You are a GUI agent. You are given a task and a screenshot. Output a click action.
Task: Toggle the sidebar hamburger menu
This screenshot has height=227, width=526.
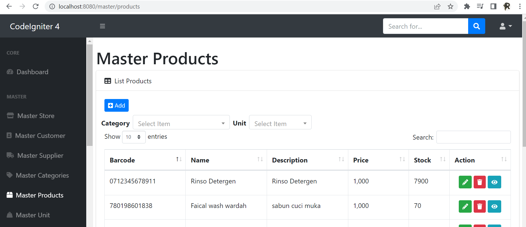coord(102,26)
